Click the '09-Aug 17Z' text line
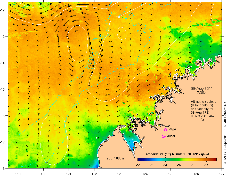Screen dimensions: 227x176 pos(200,113)
